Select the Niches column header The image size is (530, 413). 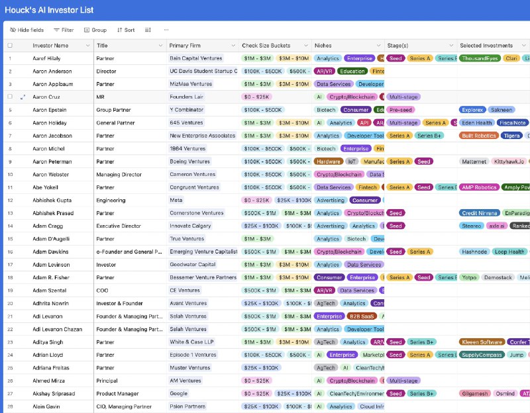click(x=323, y=45)
